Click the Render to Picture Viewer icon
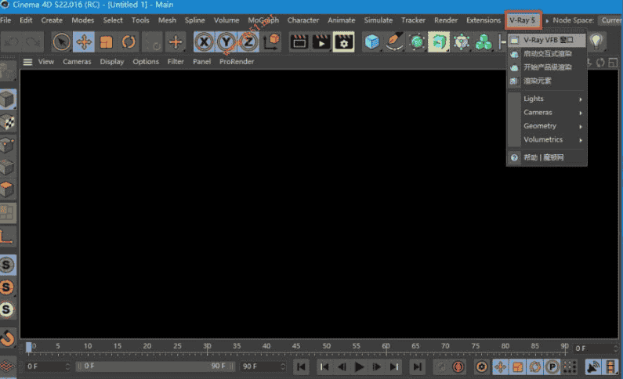 321,42
